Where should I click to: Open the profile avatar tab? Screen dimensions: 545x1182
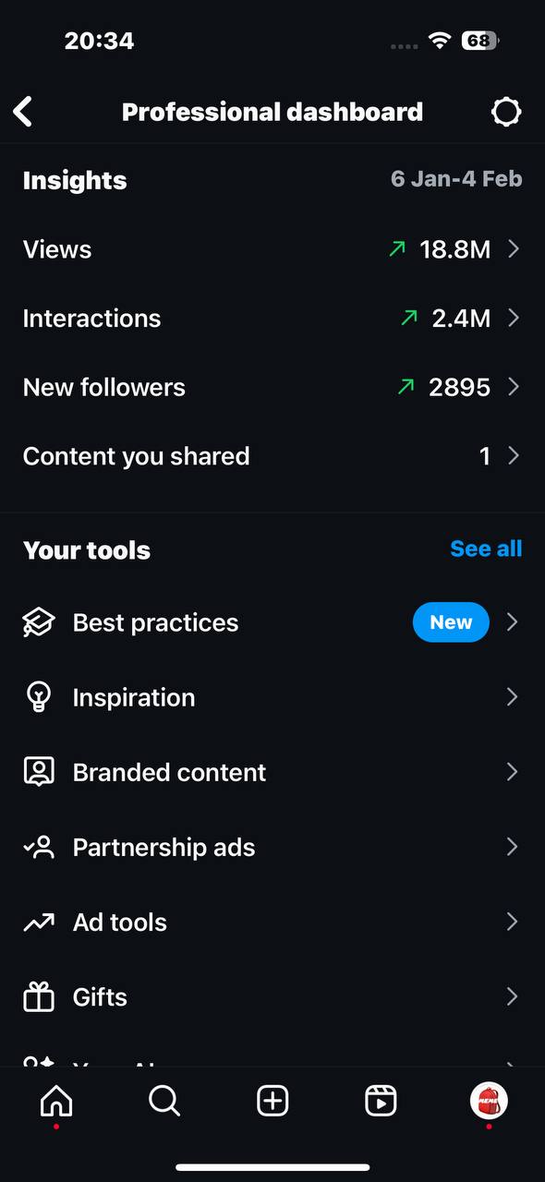pyautogui.click(x=489, y=1101)
